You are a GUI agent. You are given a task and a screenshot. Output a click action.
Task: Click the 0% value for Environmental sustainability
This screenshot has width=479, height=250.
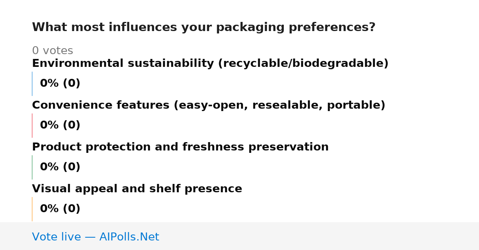tap(49, 84)
